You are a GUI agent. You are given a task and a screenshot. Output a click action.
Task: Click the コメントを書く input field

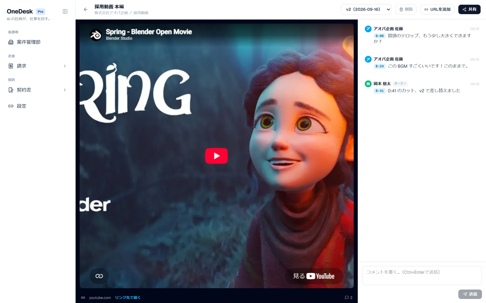click(422, 276)
